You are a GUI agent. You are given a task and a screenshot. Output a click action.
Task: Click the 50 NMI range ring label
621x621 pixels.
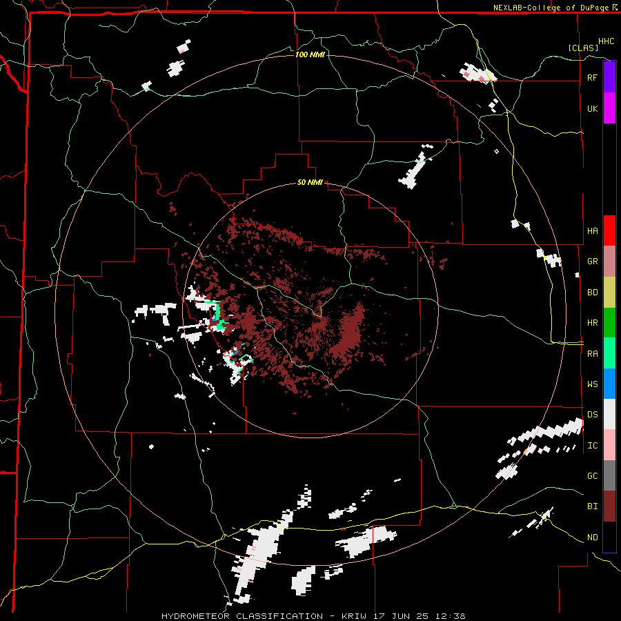310,183
